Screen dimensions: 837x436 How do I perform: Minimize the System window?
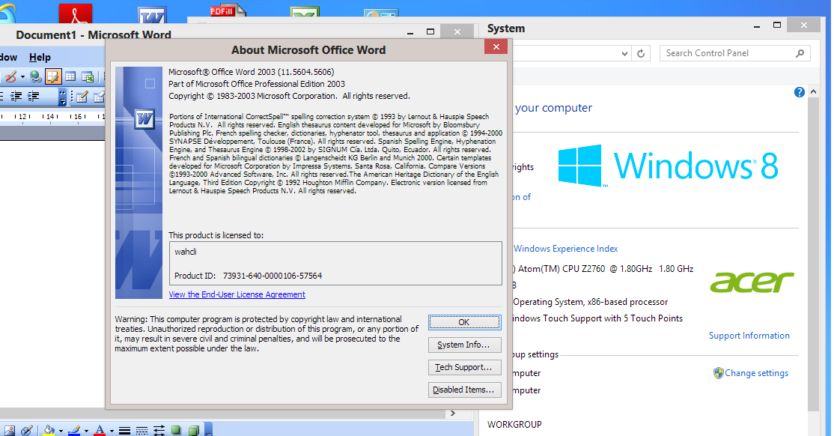[x=757, y=25]
